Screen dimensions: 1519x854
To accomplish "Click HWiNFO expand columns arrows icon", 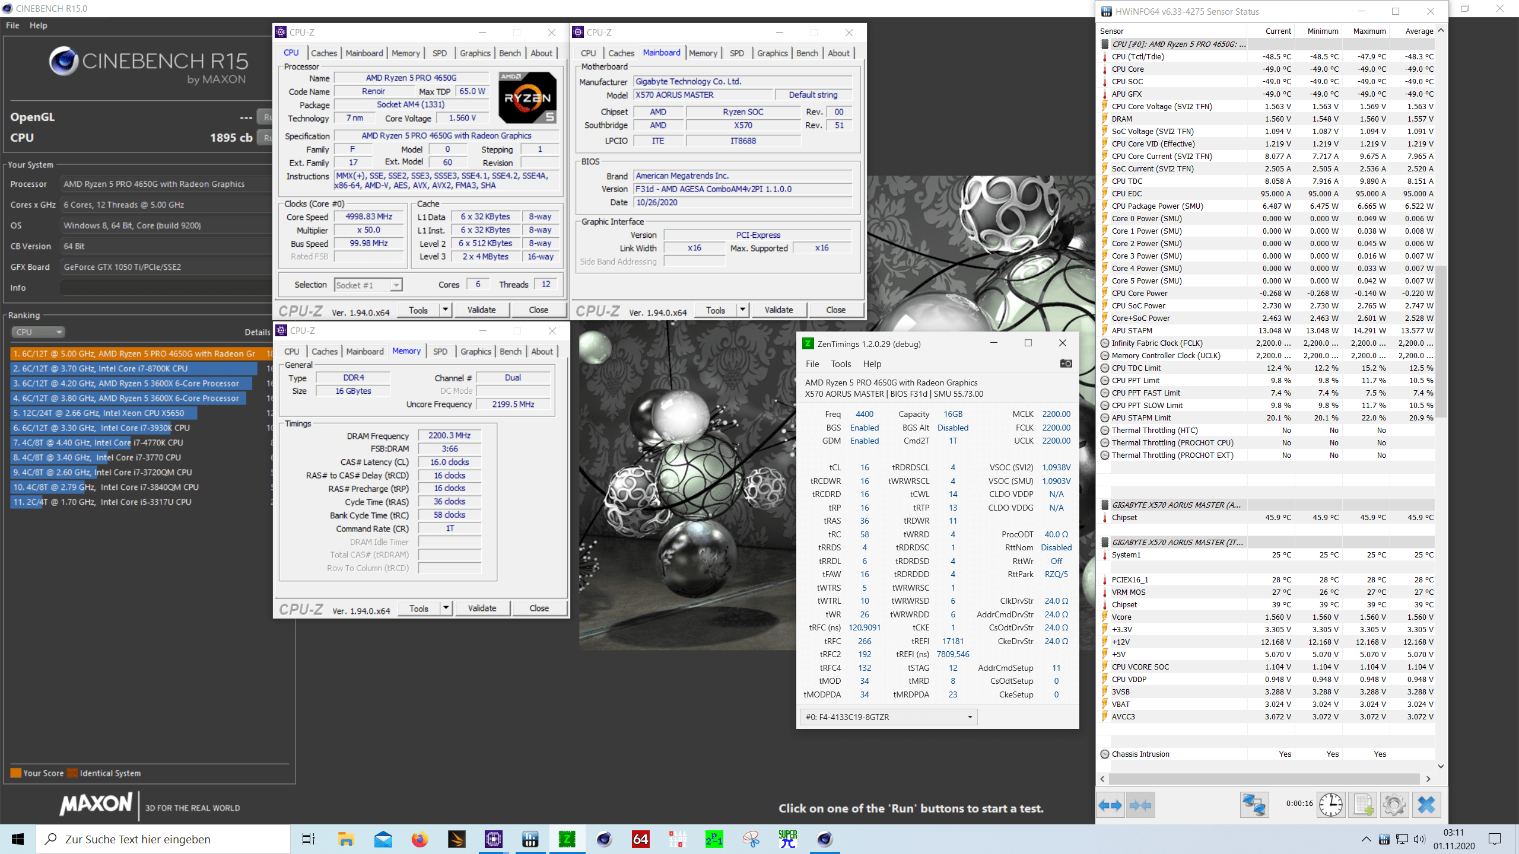I will [1110, 805].
